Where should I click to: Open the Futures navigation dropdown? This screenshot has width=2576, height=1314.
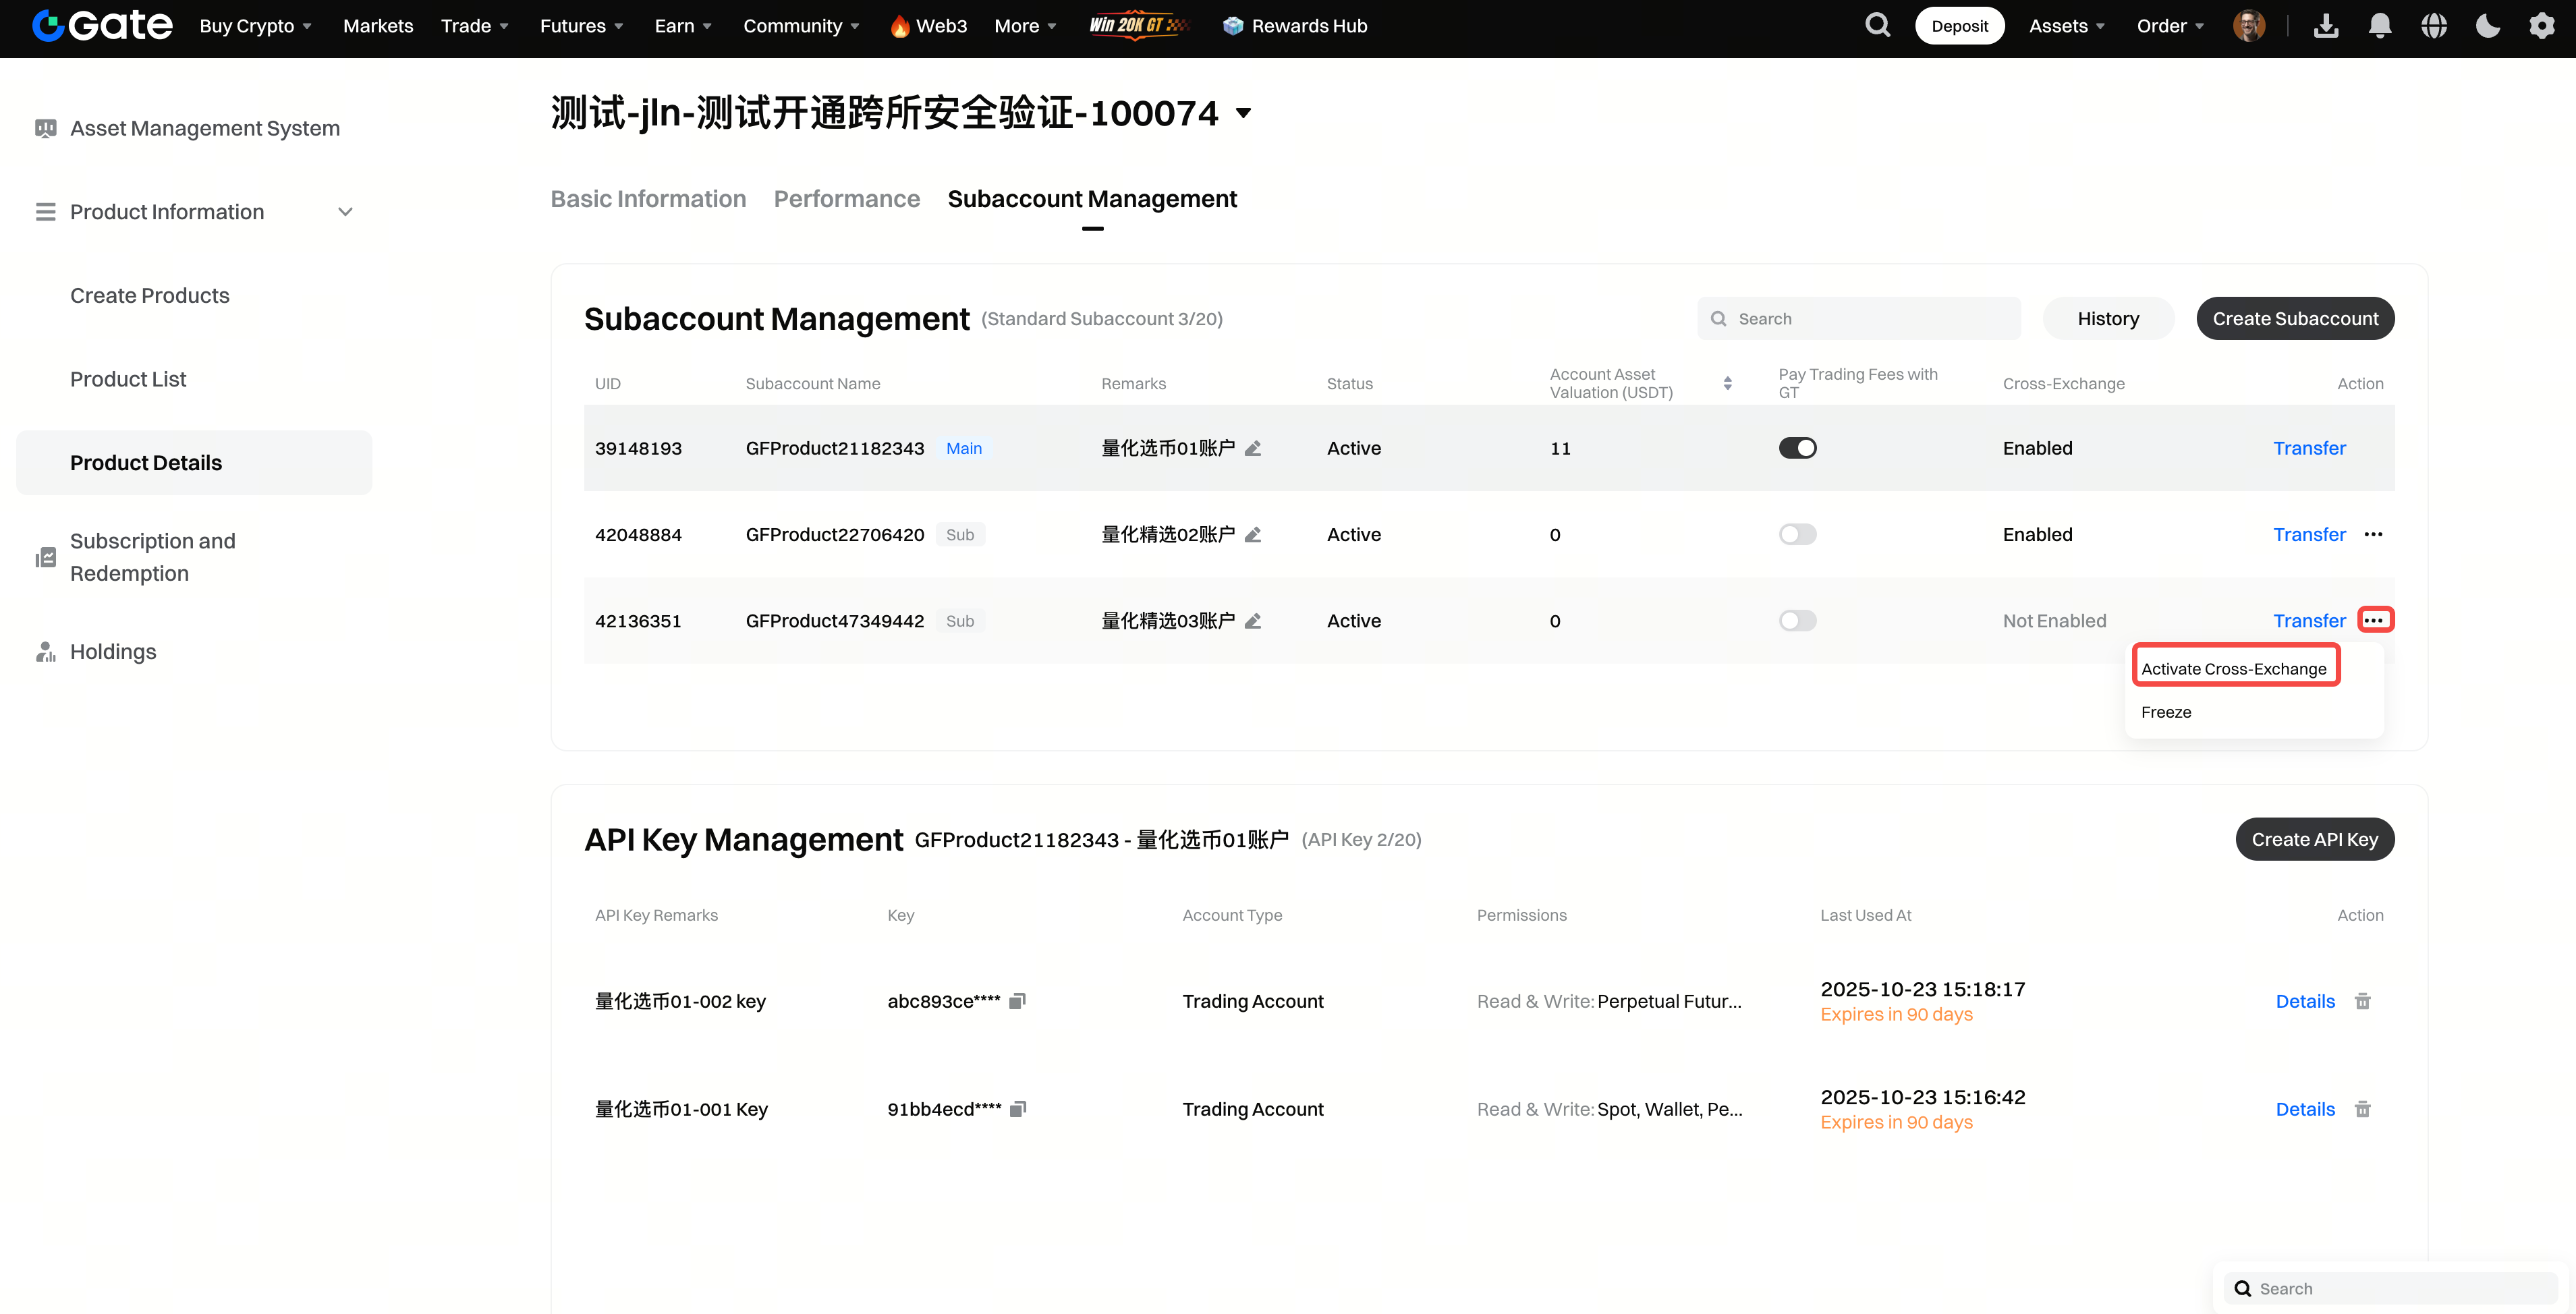pos(581,26)
